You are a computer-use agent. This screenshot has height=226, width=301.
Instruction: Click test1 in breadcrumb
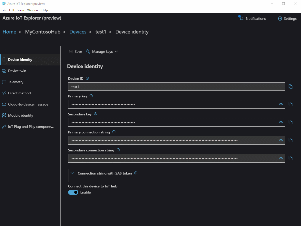click(101, 32)
